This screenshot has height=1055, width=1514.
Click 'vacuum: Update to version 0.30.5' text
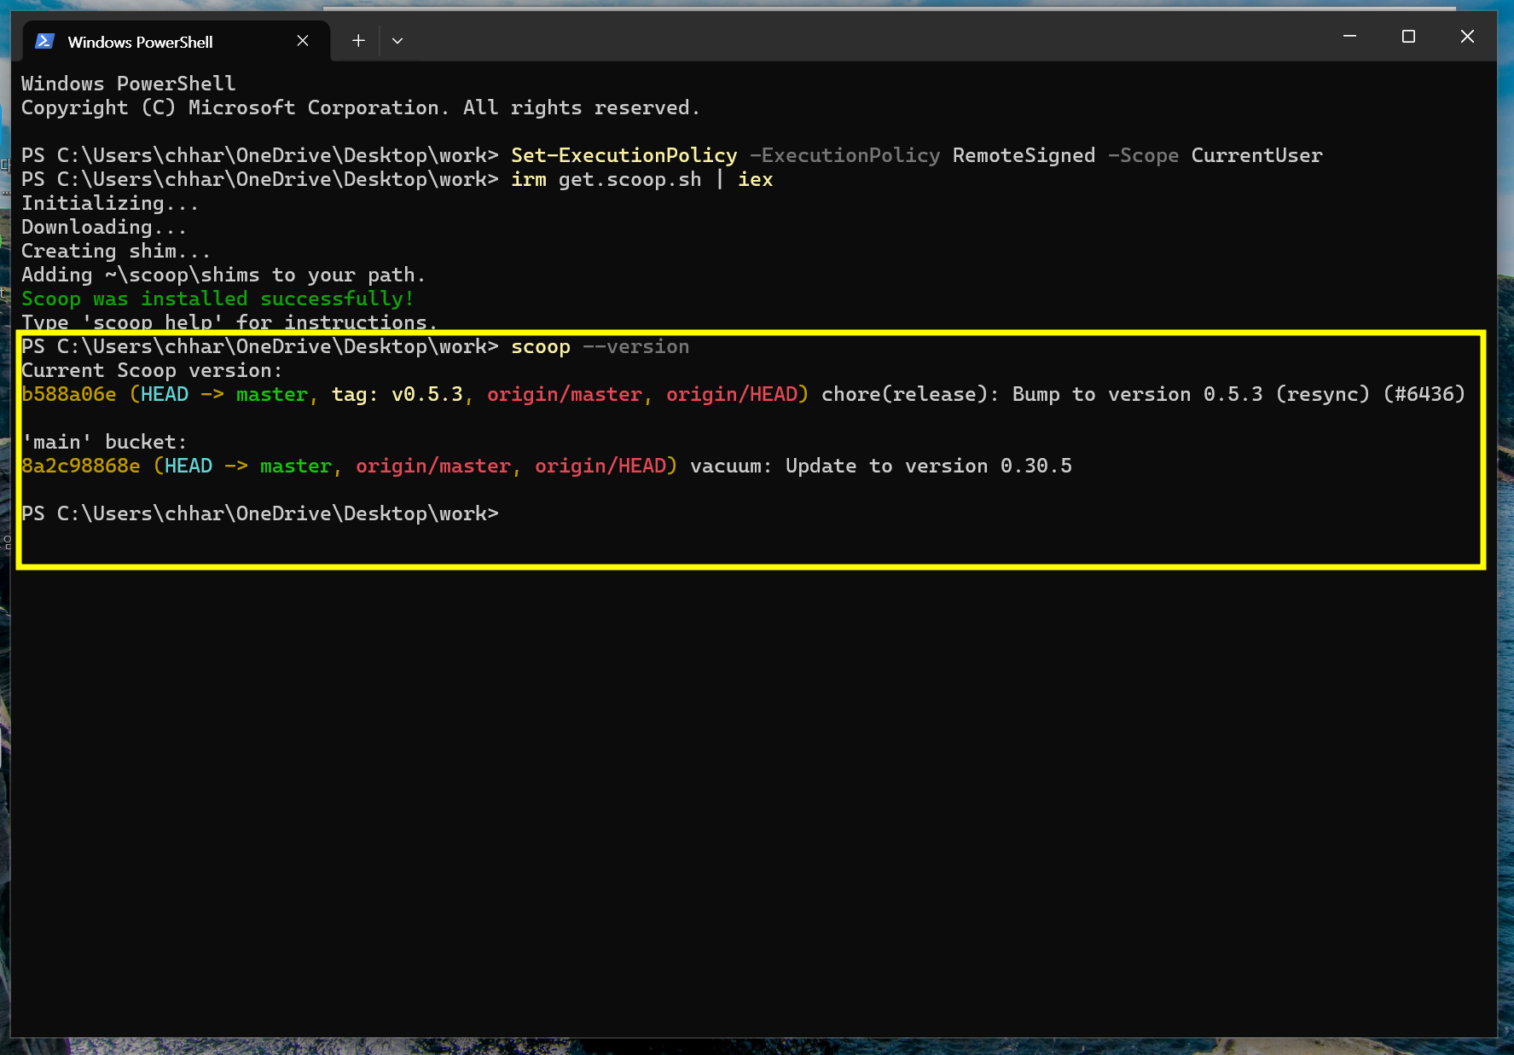click(x=881, y=466)
